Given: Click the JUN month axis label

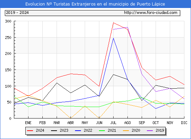Looking at the screenshot, I should (x=99, y=123).
